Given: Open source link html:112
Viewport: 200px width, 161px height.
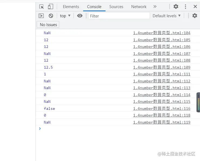Looking at the screenshot, I should click(x=162, y=81).
